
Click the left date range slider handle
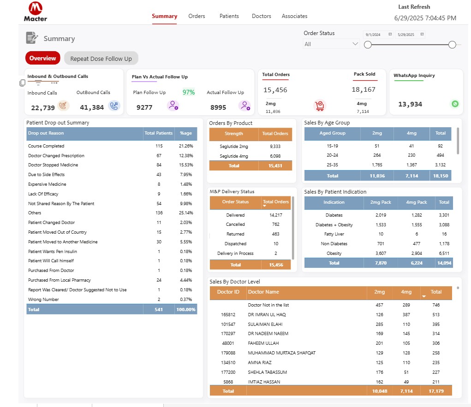click(368, 45)
